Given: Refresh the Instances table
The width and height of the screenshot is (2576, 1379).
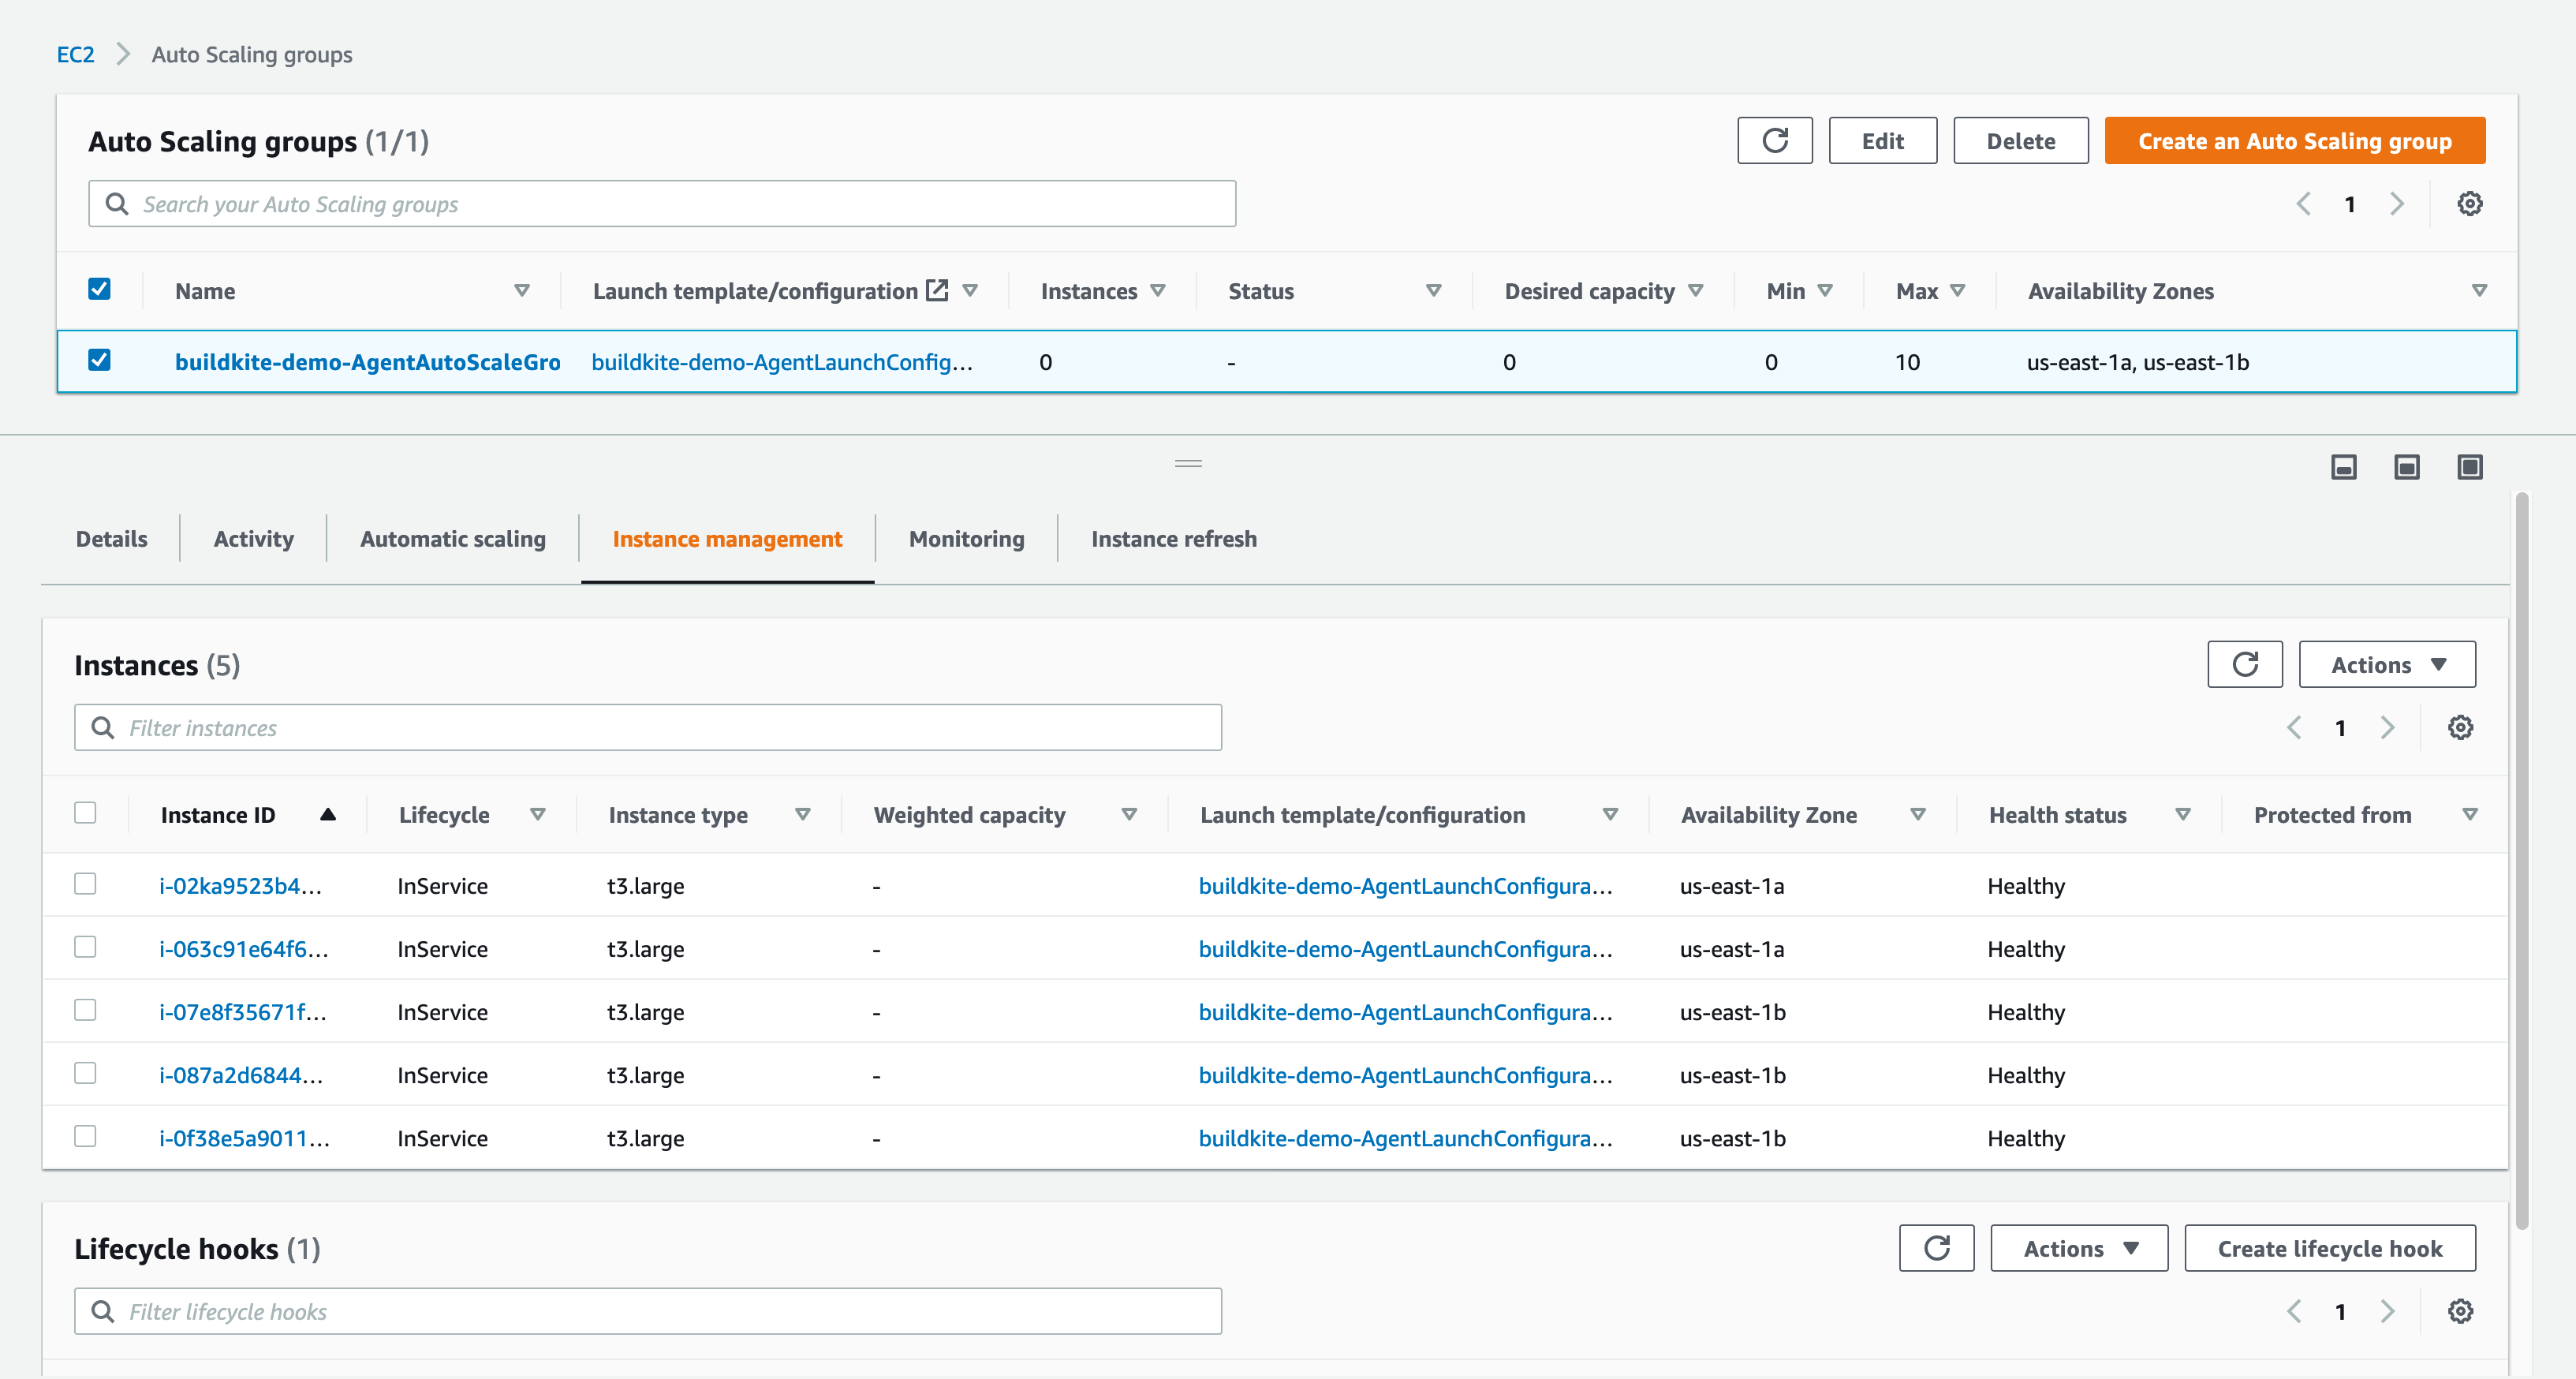Looking at the screenshot, I should point(2245,664).
